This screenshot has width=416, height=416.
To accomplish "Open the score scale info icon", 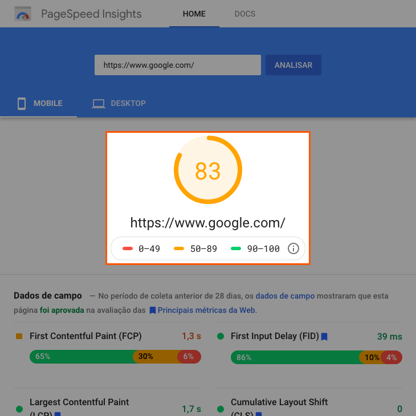I will pos(293,248).
